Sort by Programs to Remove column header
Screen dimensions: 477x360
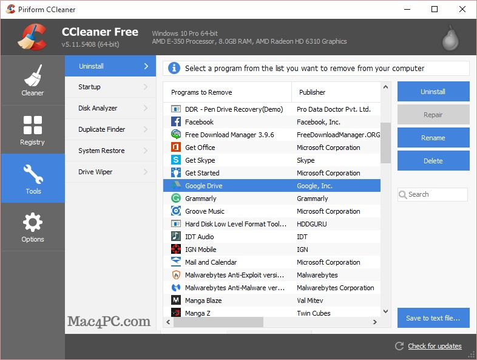click(227, 92)
